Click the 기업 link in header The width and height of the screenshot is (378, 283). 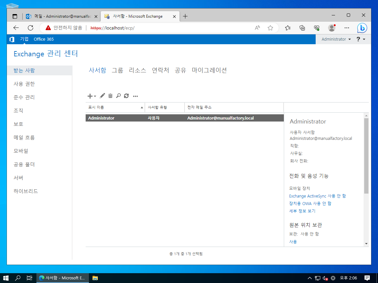pos(24,39)
